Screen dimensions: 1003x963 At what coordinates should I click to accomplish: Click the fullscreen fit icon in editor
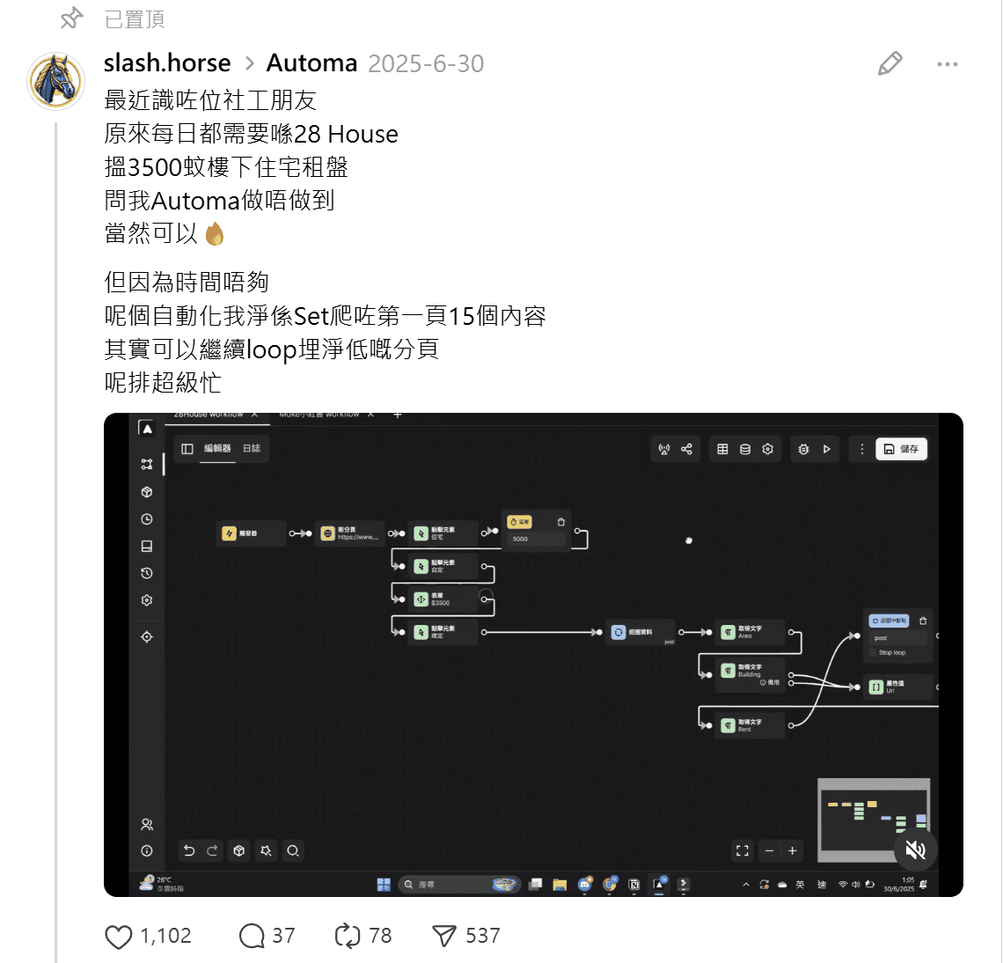pos(742,851)
